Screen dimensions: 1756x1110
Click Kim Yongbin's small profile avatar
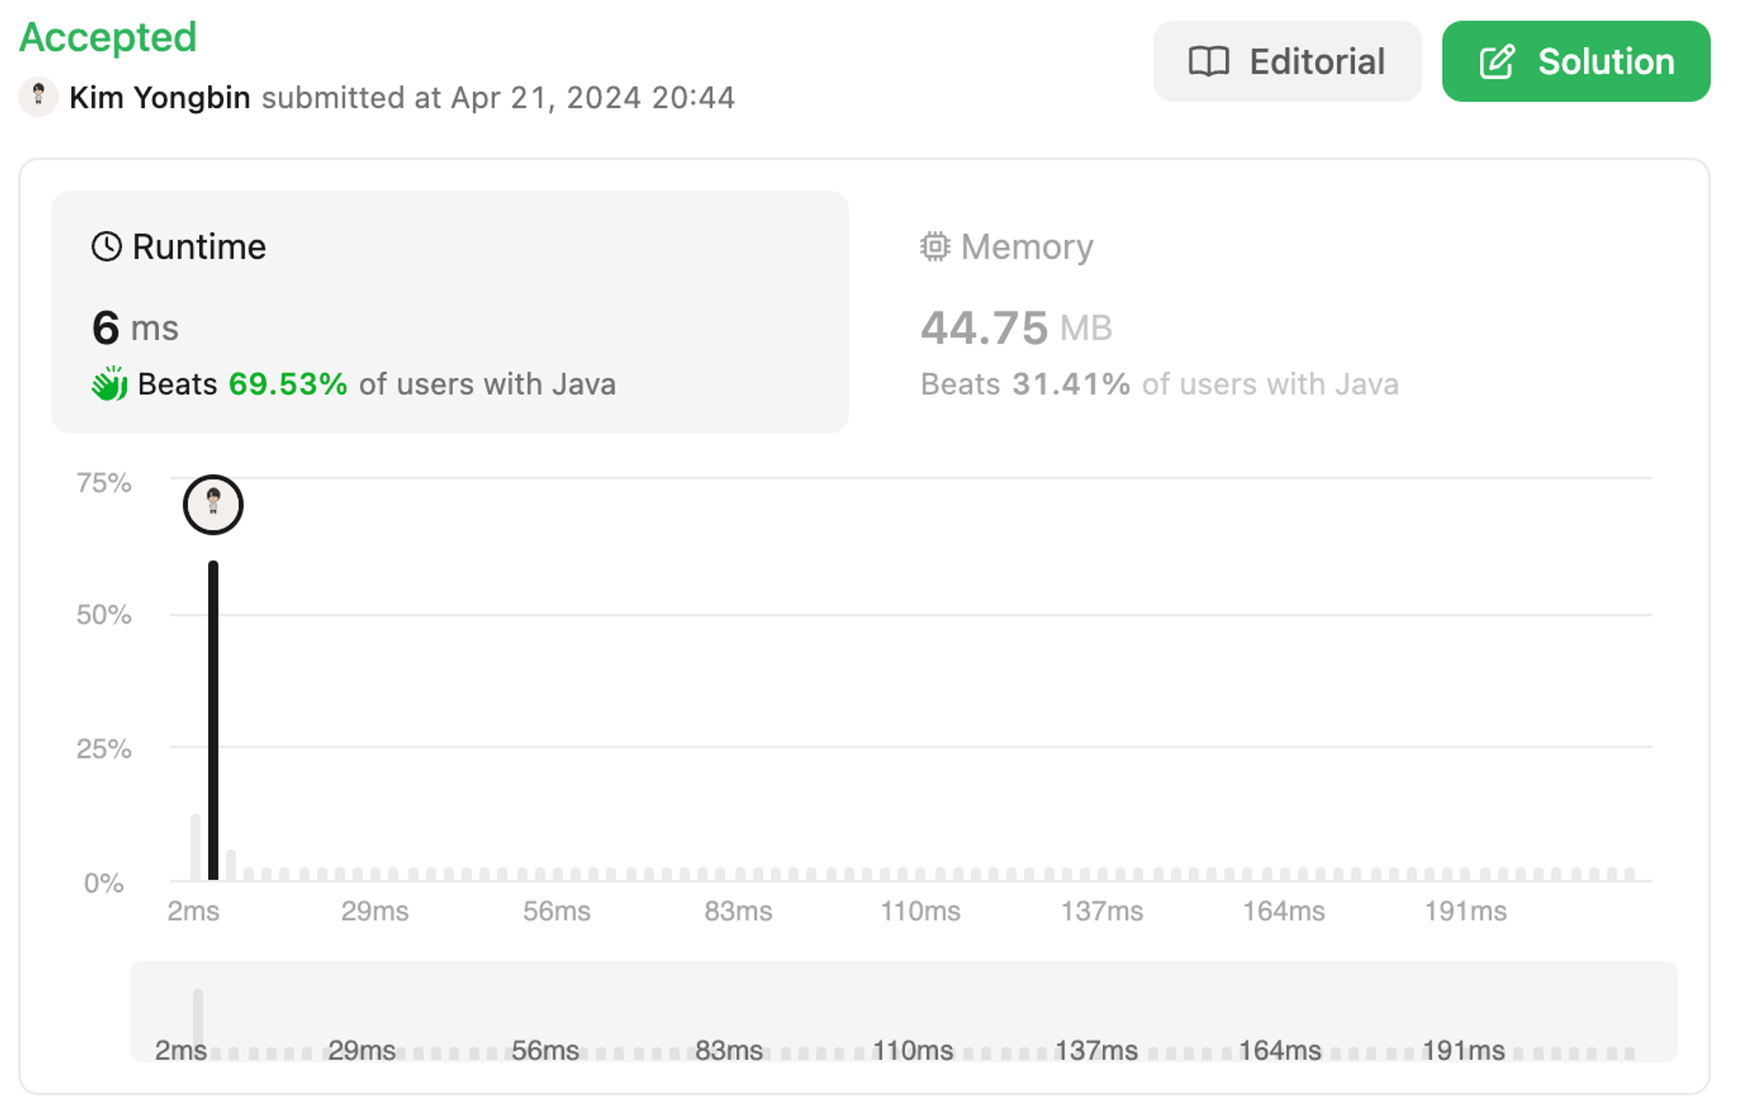coord(39,97)
